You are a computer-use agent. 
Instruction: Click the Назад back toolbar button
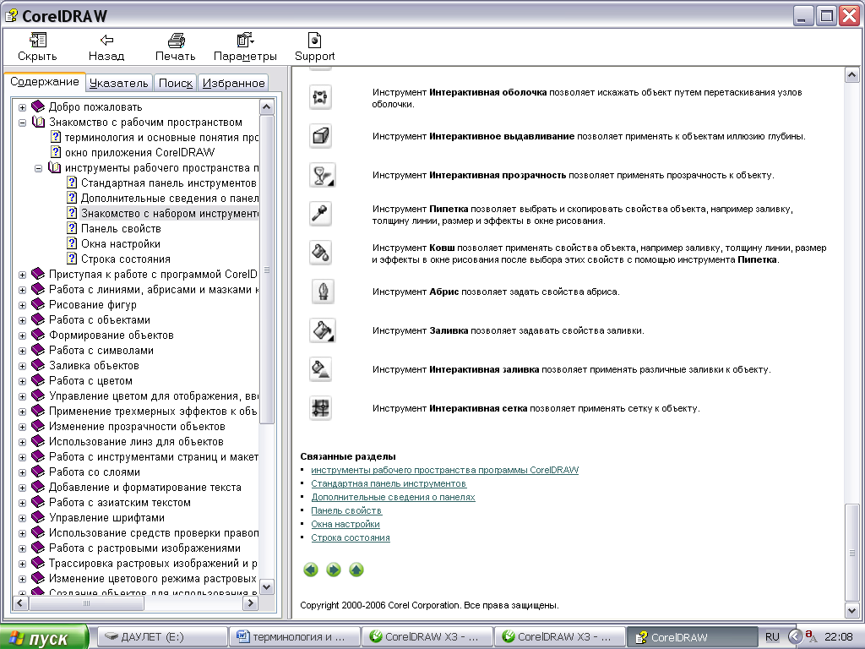click(x=106, y=47)
